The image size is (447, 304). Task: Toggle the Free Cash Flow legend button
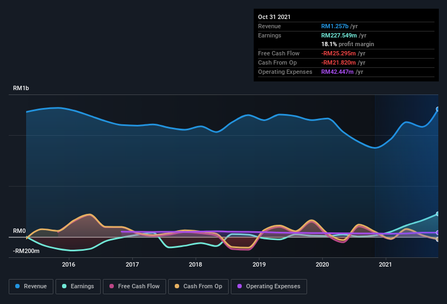pos(134,287)
